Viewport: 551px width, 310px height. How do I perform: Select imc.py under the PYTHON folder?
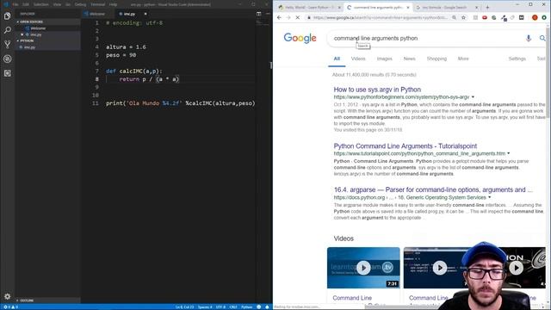(29, 47)
